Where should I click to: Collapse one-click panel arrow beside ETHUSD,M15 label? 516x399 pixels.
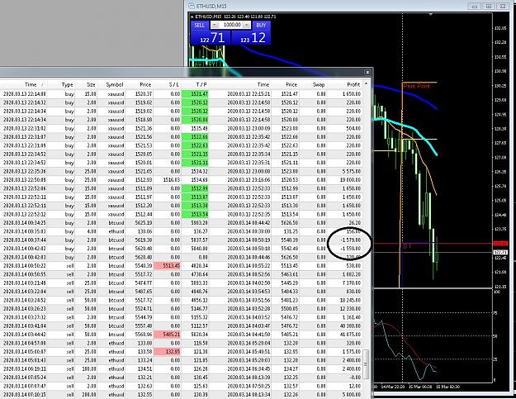pyautogui.click(x=192, y=17)
